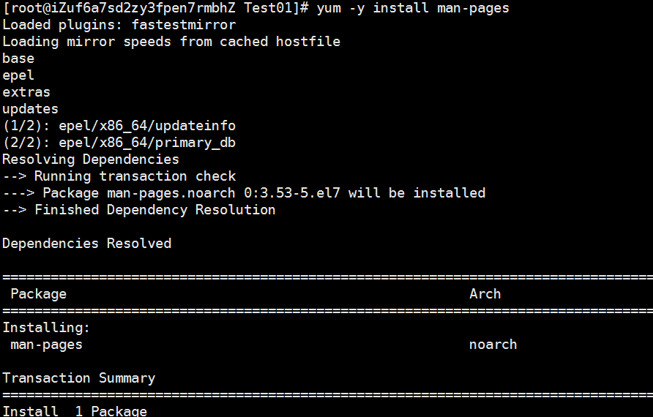The height and width of the screenshot is (417, 653).
Task: Click '--> Running transaction check' line
Action: tap(119, 176)
